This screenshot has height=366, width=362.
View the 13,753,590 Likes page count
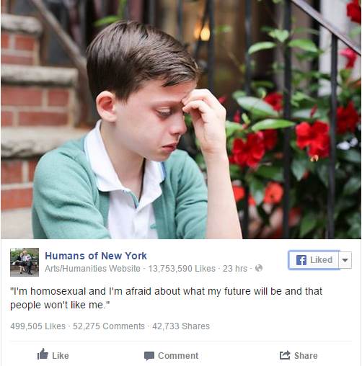(x=182, y=269)
